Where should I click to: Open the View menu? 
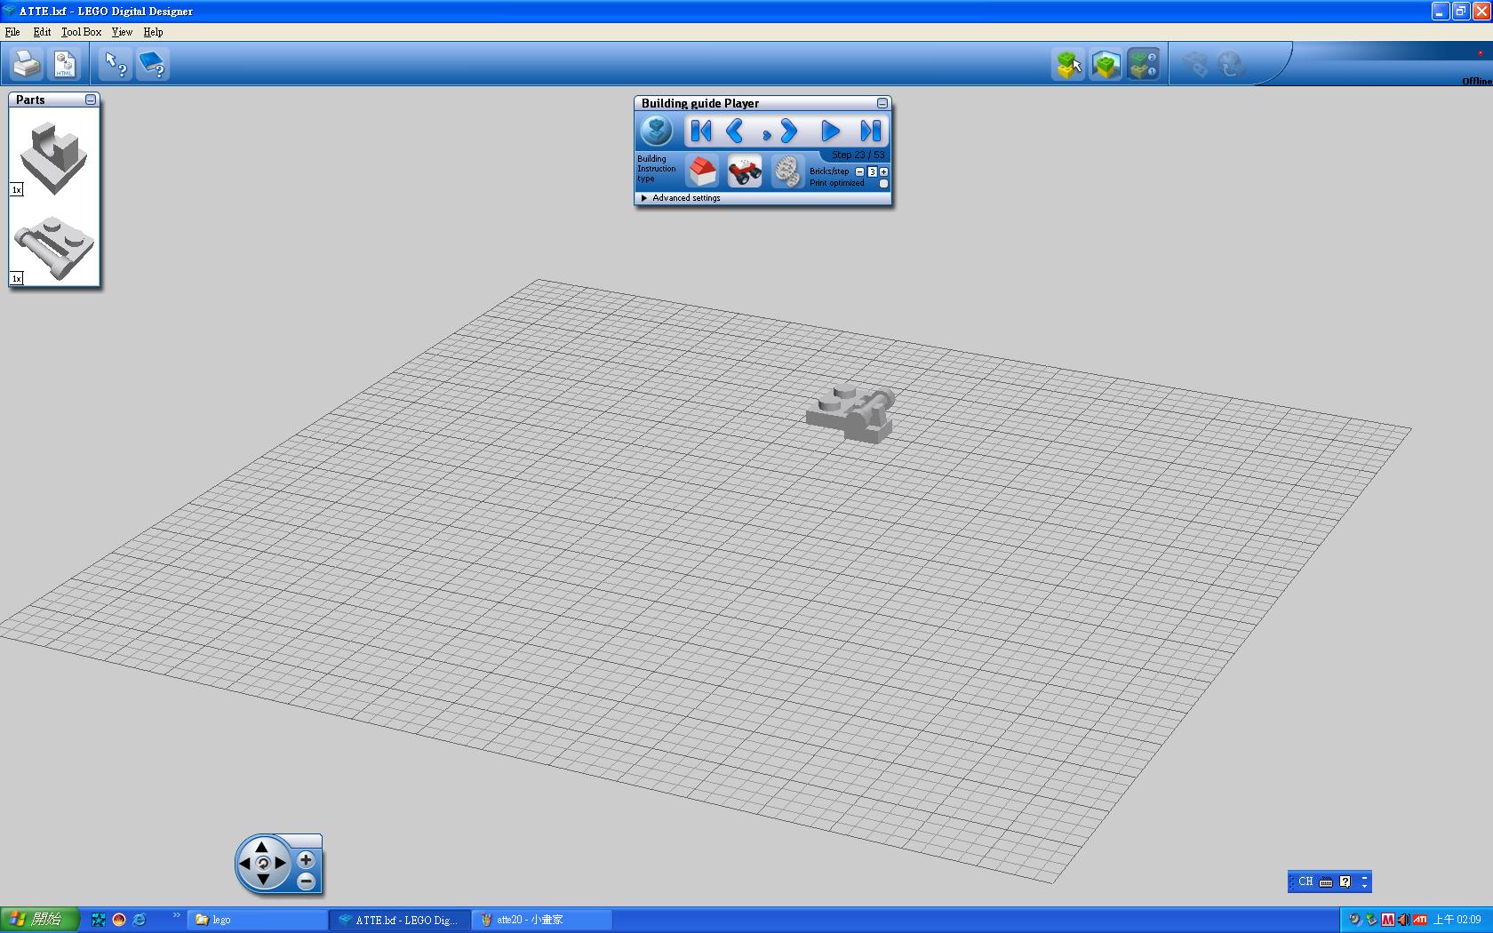click(122, 32)
